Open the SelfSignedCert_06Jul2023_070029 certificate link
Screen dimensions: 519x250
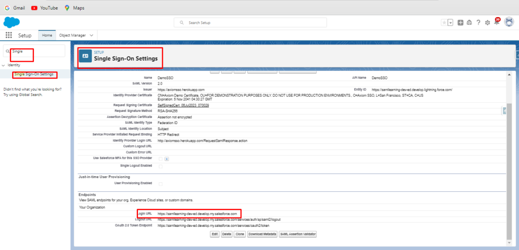[183, 105]
